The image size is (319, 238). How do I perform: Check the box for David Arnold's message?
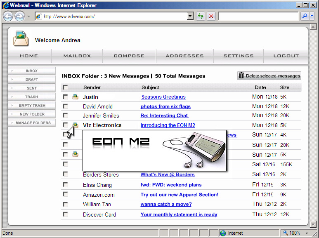click(65, 106)
